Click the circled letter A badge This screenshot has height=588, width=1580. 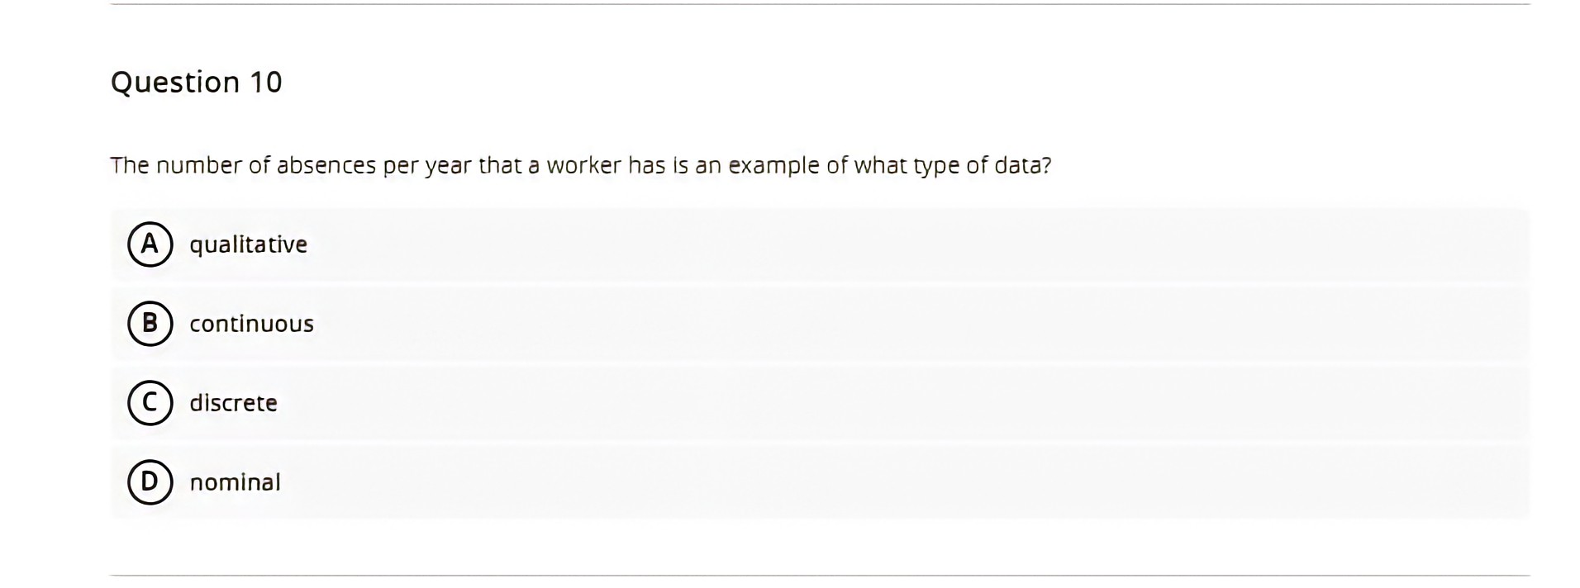click(x=150, y=244)
